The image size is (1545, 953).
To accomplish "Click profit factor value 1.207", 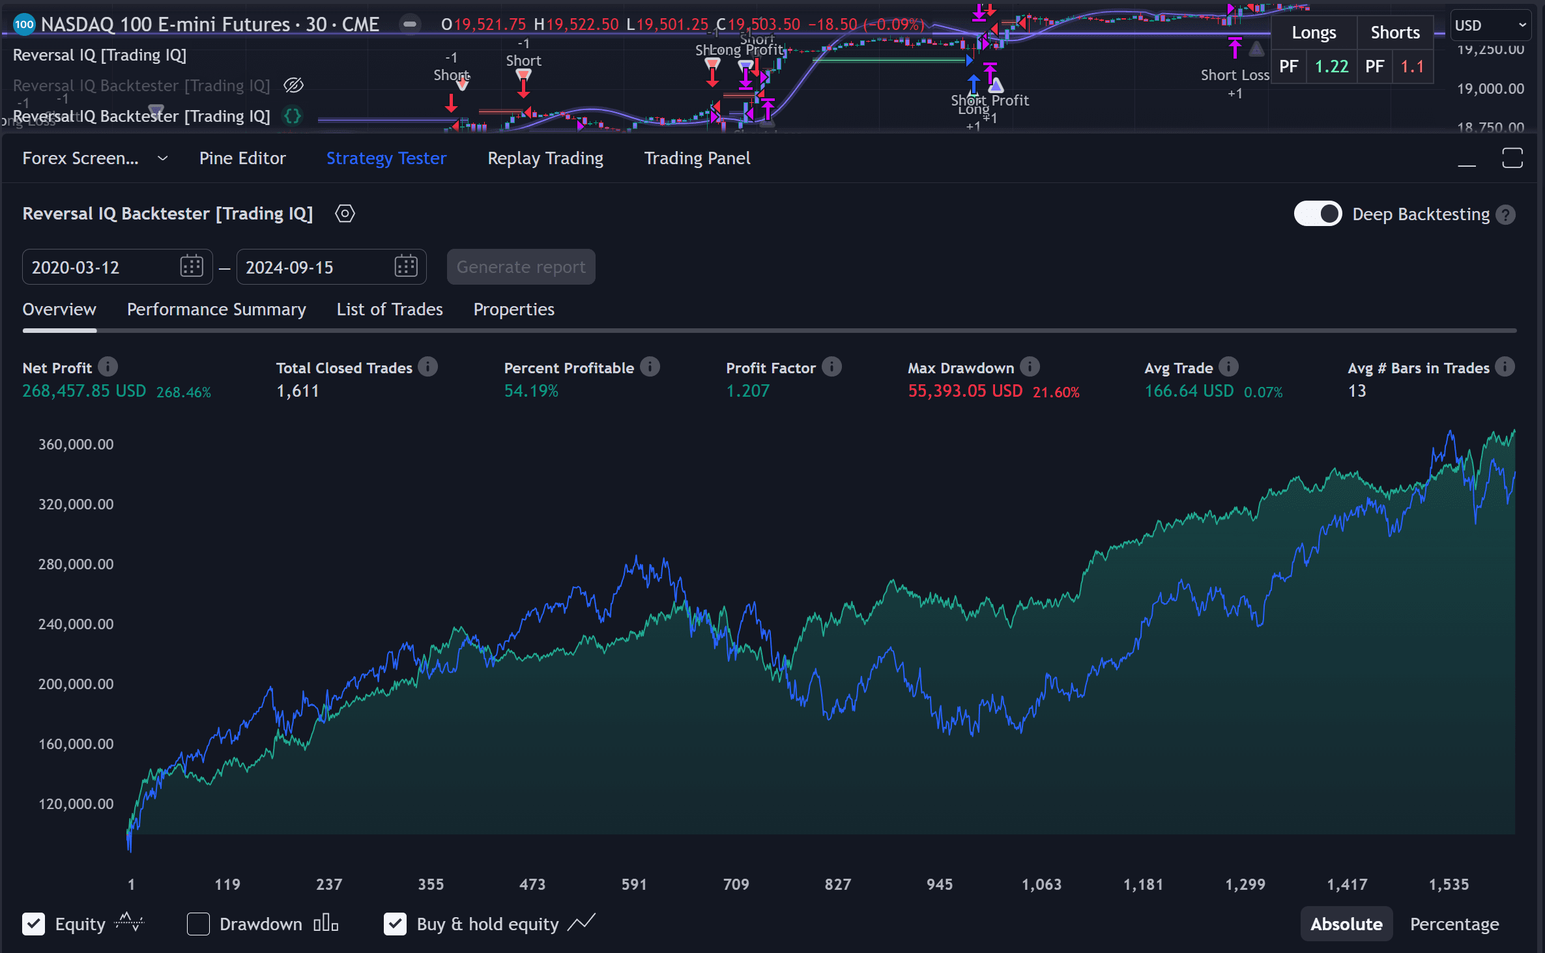I will [x=748, y=391].
